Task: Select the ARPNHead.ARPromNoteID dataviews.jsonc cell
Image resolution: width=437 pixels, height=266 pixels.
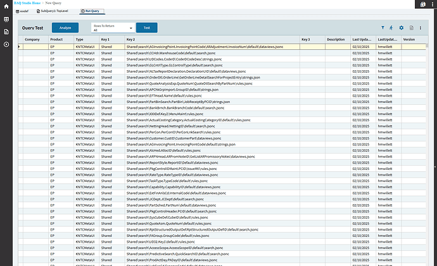Action: click(212, 157)
